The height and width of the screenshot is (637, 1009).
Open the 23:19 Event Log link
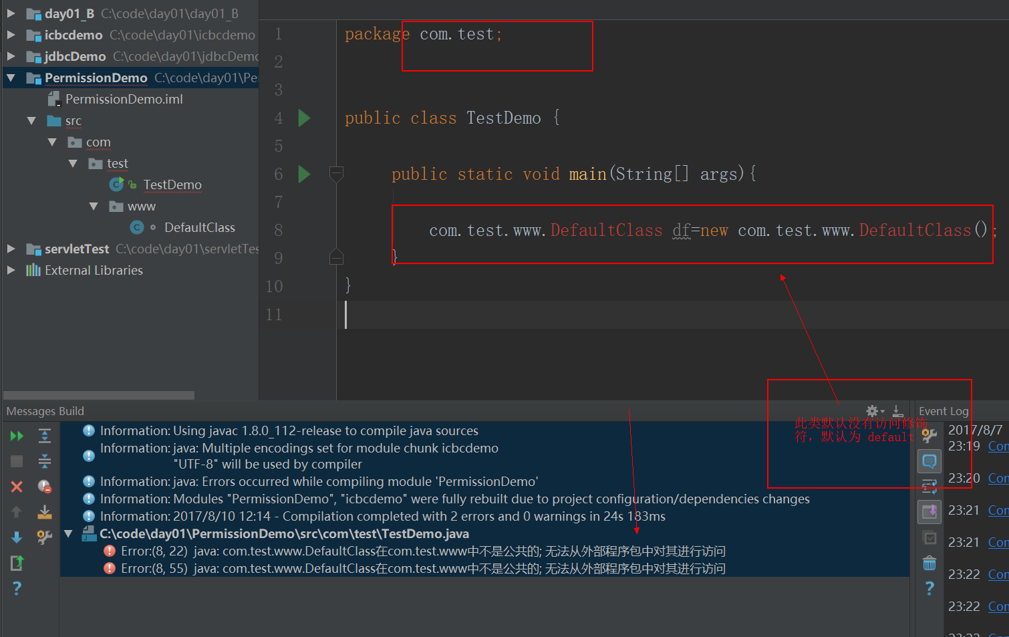[998, 446]
